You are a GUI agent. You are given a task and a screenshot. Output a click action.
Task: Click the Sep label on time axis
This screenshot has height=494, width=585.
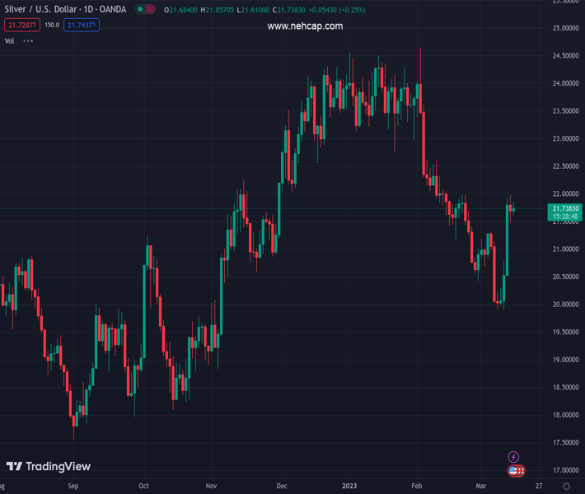click(74, 487)
